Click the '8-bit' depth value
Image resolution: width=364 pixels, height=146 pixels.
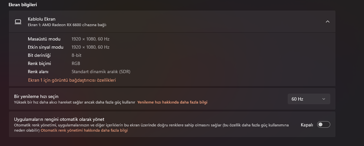[x=77, y=55]
